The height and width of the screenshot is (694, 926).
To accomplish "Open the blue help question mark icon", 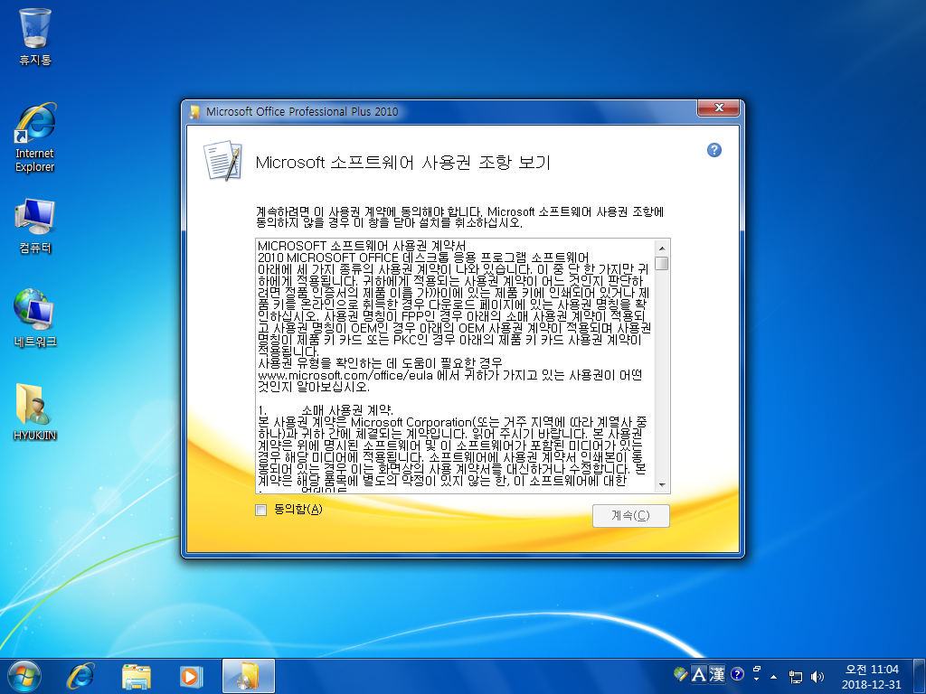I will click(714, 150).
